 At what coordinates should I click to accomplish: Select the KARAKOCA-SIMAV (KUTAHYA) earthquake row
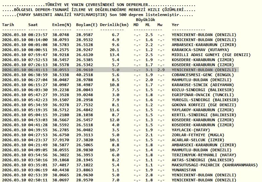[x=115, y=50]
